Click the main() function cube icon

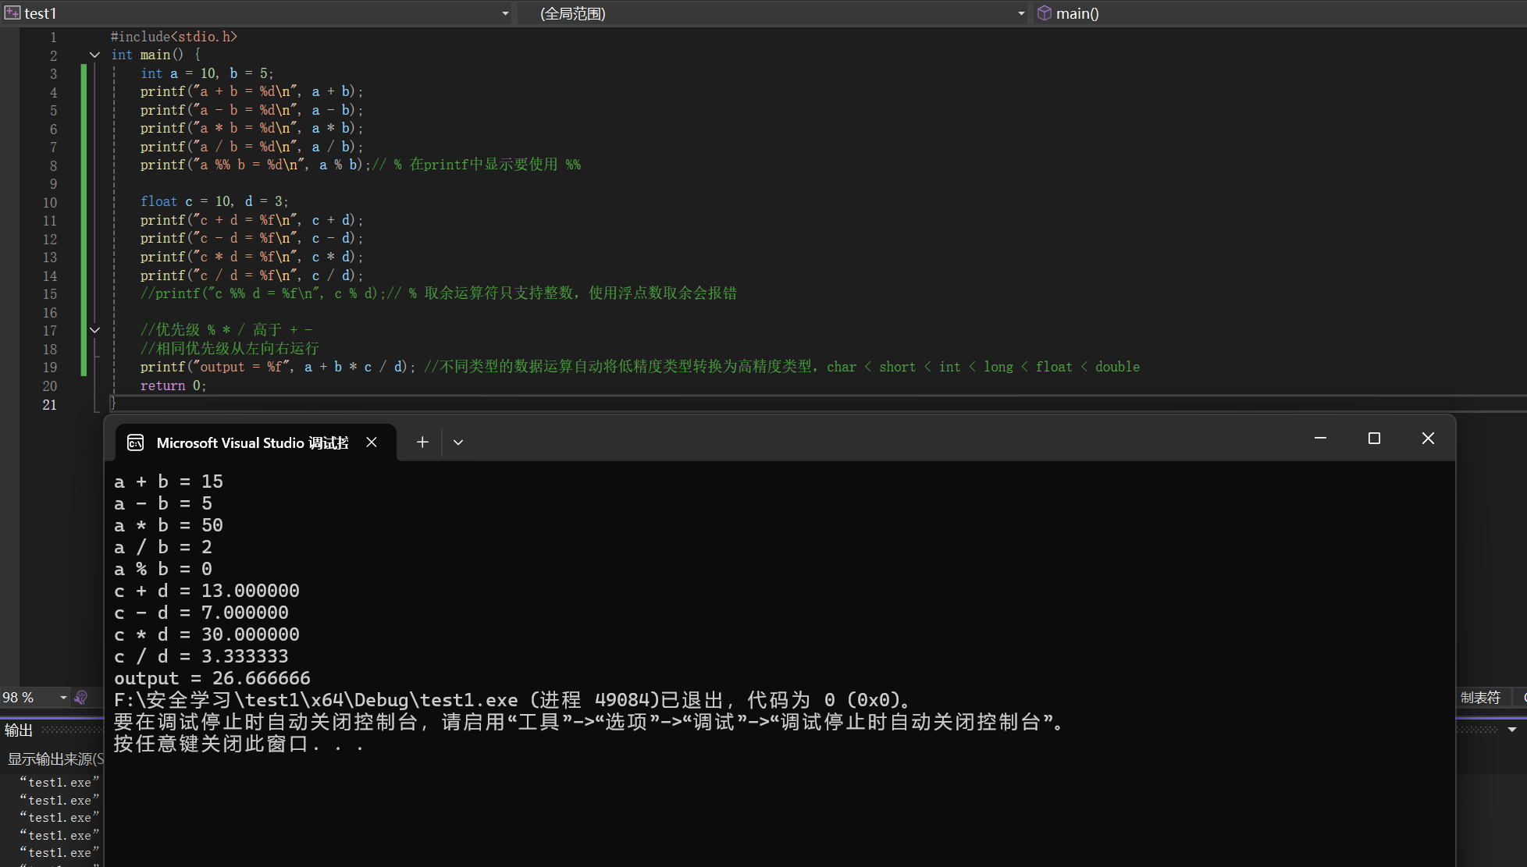click(x=1044, y=13)
